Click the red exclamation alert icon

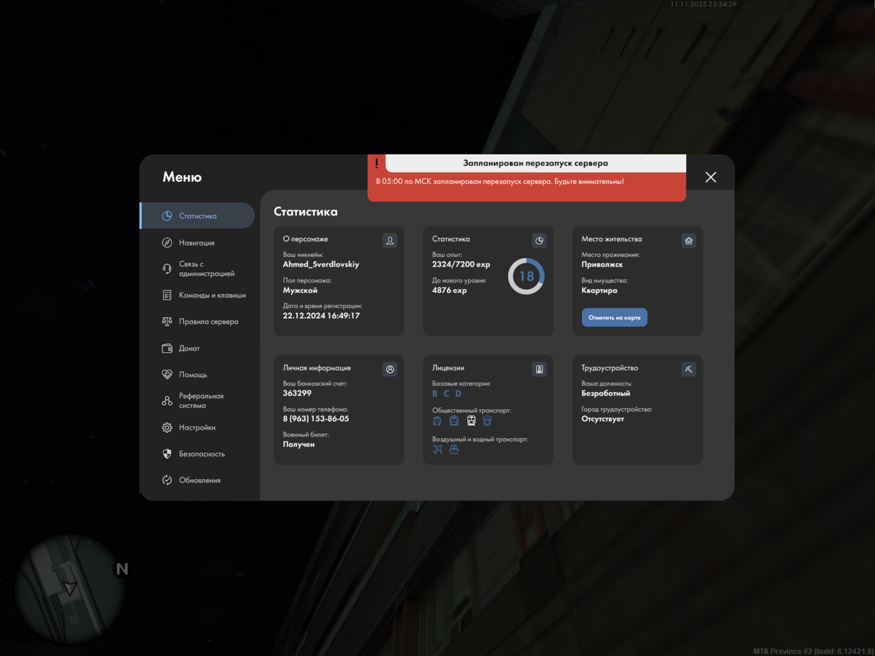click(x=377, y=163)
